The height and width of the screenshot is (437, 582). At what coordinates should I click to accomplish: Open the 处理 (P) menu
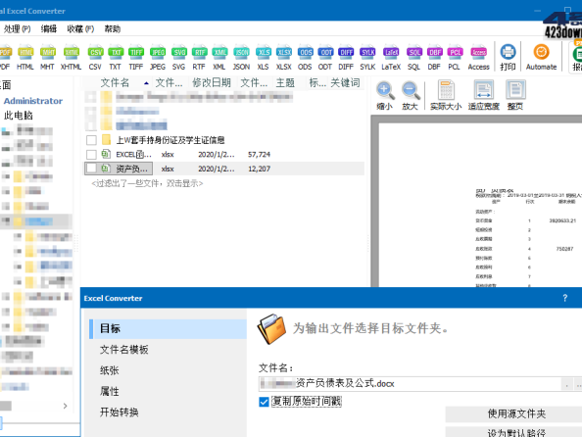(17, 29)
